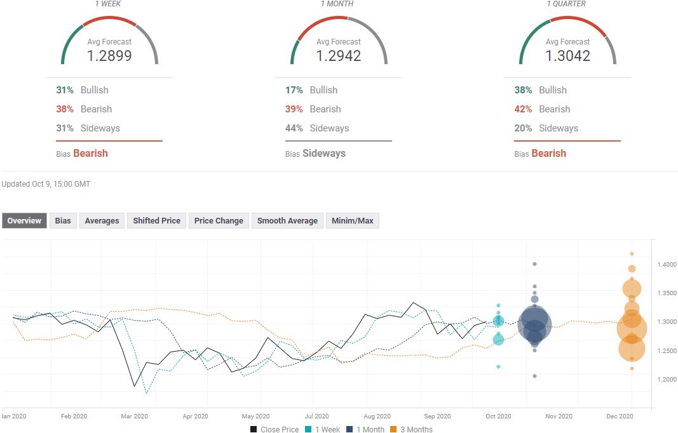This screenshot has height=433, width=678.
Task: Click the large navy 1 Month bubble
Action: pos(534,324)
